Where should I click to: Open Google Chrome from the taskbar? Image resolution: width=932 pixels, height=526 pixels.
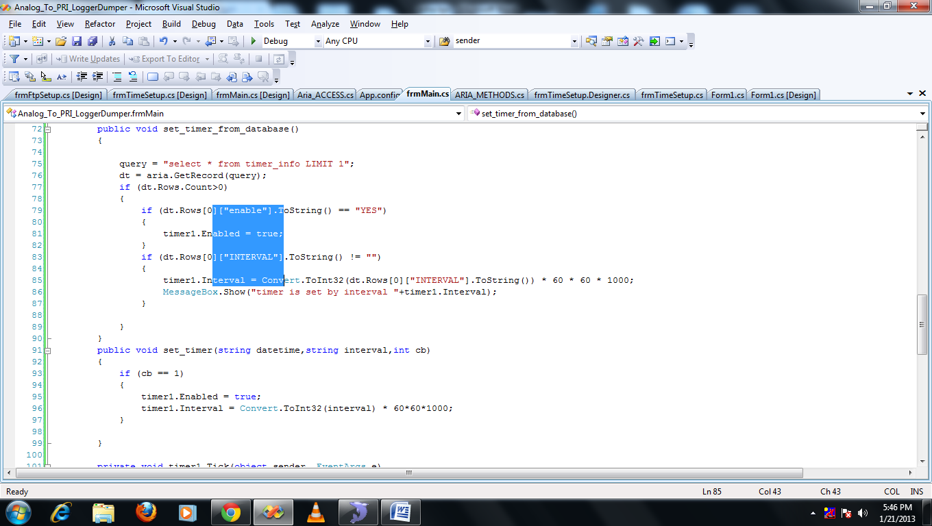(230, 512)
